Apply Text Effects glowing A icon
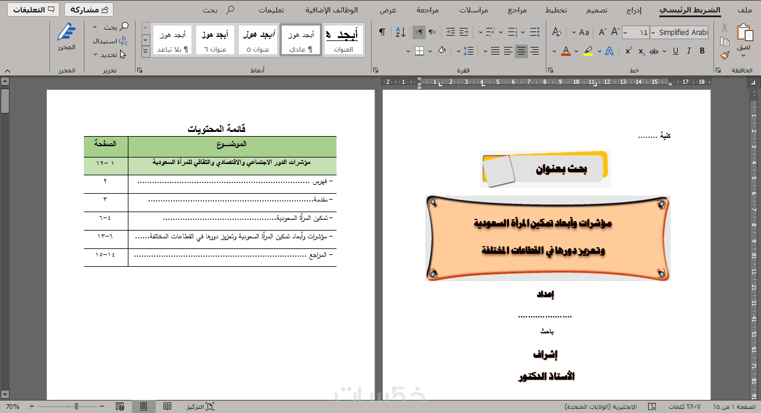Viewport: 761px width, 413px height. point(609,51)
